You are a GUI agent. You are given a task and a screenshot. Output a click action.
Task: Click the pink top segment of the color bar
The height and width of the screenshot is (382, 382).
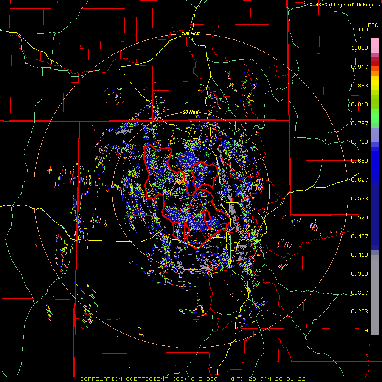point(375,45)
